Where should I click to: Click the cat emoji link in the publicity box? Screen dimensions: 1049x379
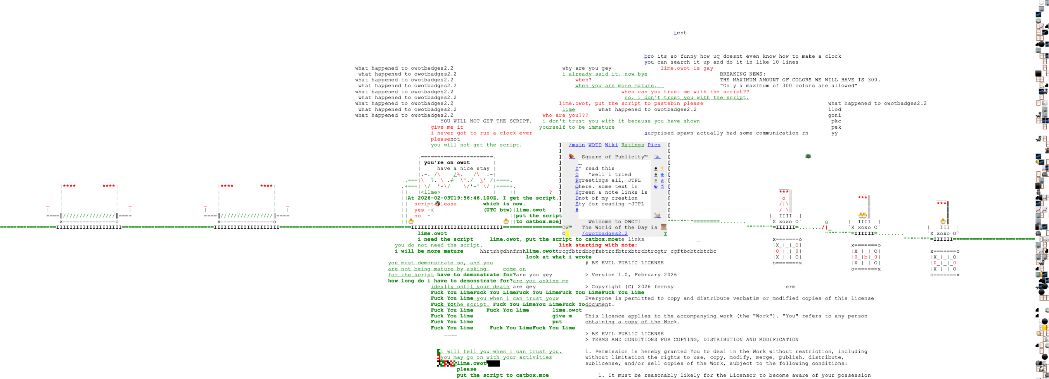[x=657, y=215]
